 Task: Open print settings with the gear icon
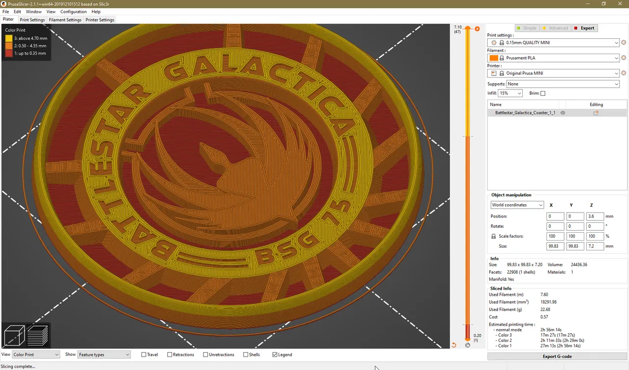[624, 43]
